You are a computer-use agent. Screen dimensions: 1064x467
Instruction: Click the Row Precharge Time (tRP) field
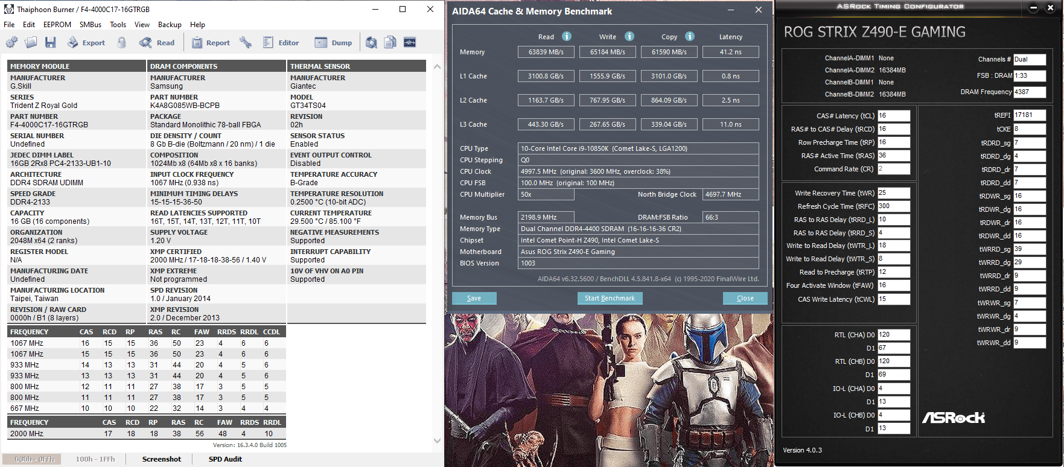(x=894, y=142)
